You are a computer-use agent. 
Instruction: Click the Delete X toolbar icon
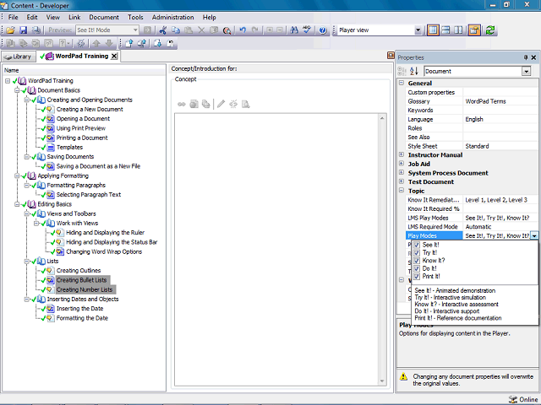click(201, 30)
